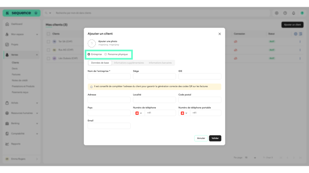Select the Entreprise radio button
This screenshot has width=309, height=173.
[89, 55]
